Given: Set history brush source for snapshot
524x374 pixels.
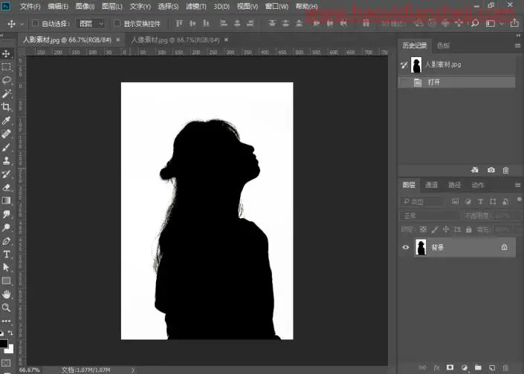Looking at the screenshot, I should click(404, 65).
